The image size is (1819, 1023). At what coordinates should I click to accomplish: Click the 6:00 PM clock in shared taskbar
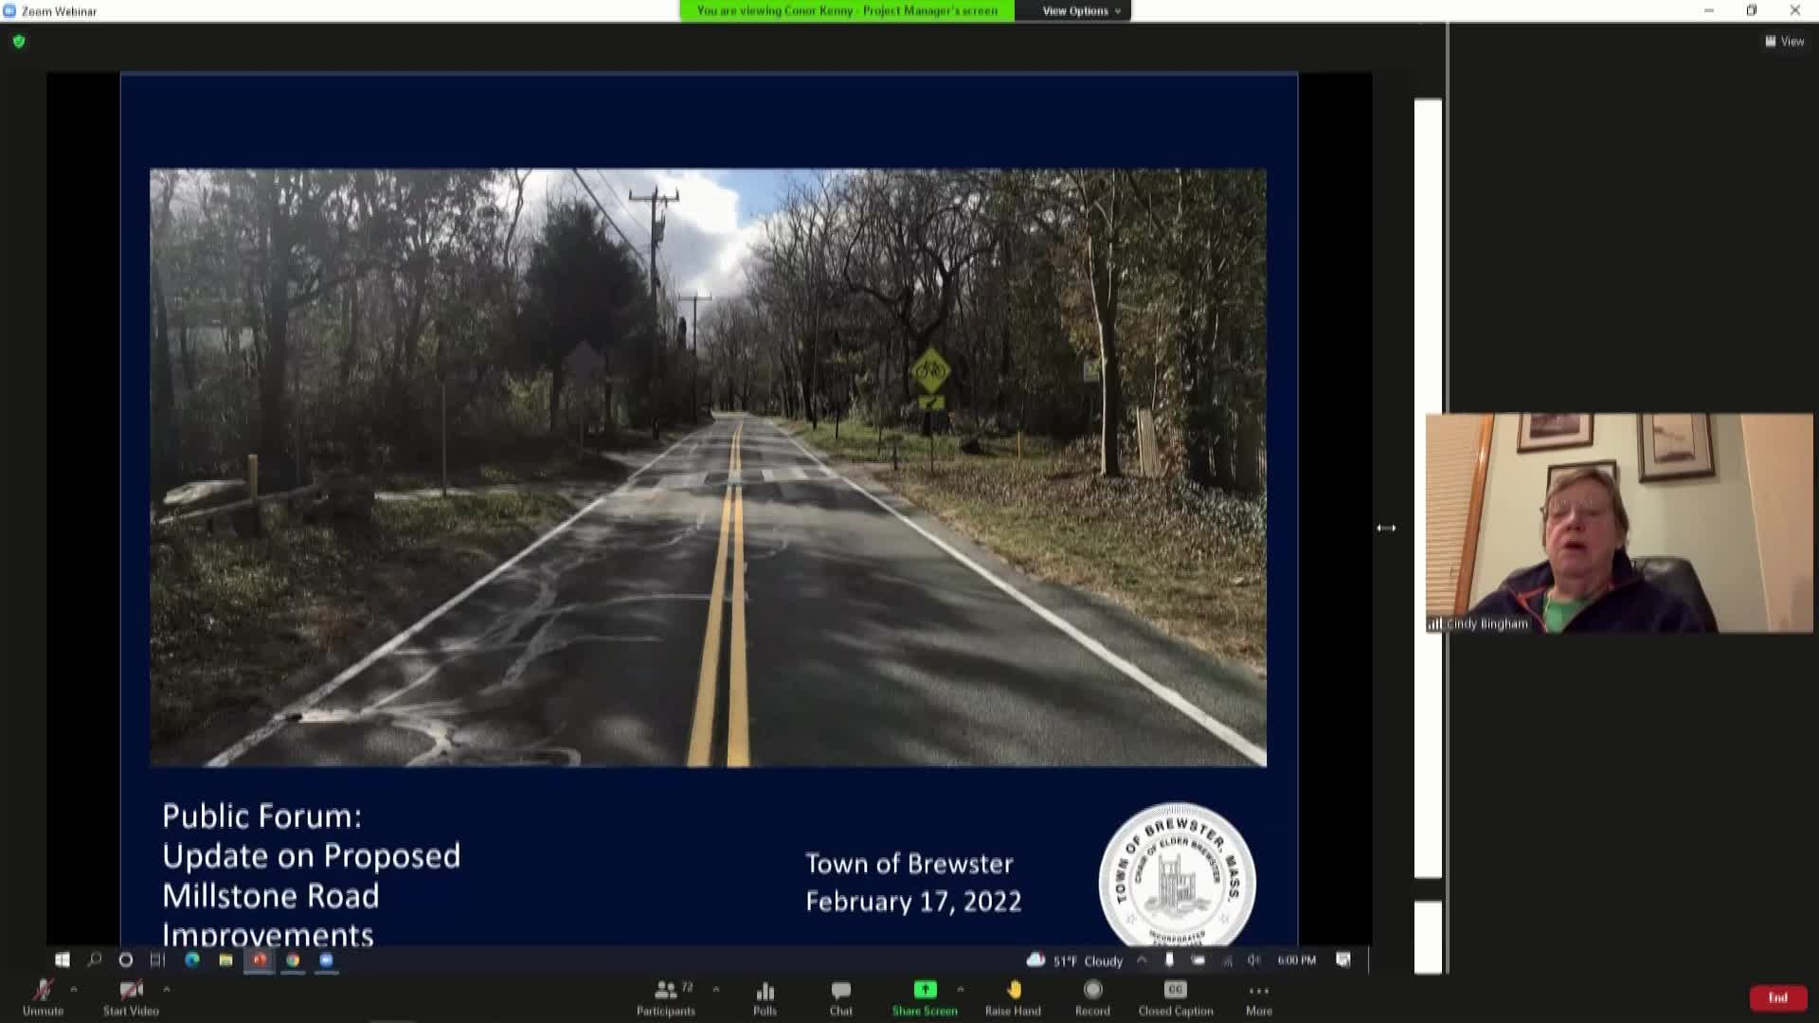coord(1296,960)
